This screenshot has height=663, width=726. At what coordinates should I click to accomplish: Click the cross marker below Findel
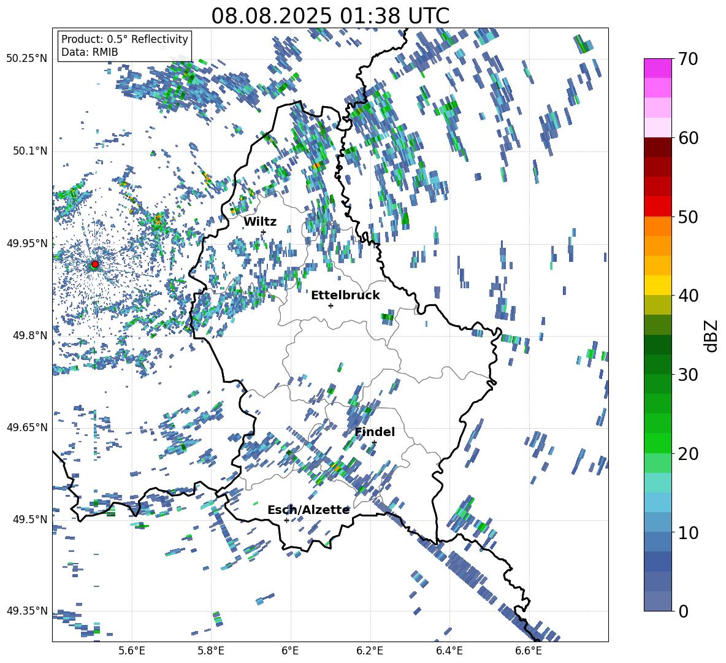point(374,443)
